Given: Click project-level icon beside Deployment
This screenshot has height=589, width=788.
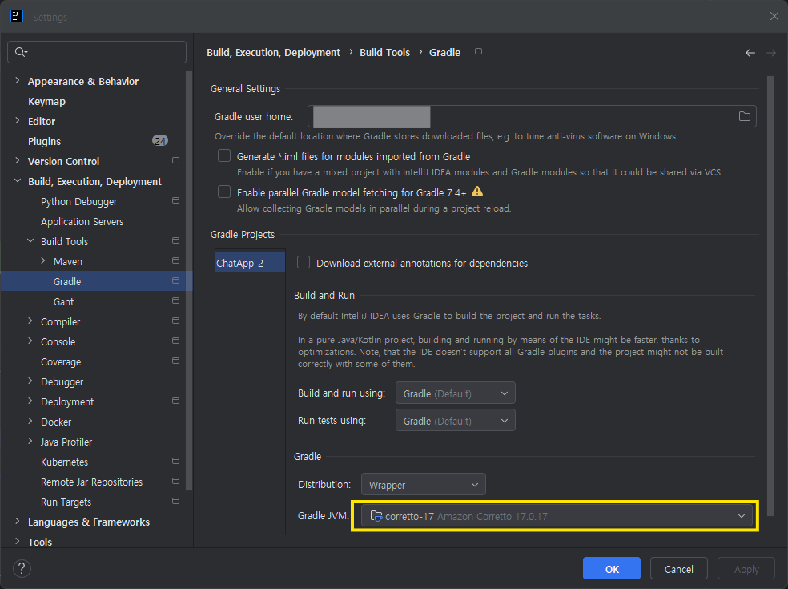Looking at the screenshot, I should point(175,401).
